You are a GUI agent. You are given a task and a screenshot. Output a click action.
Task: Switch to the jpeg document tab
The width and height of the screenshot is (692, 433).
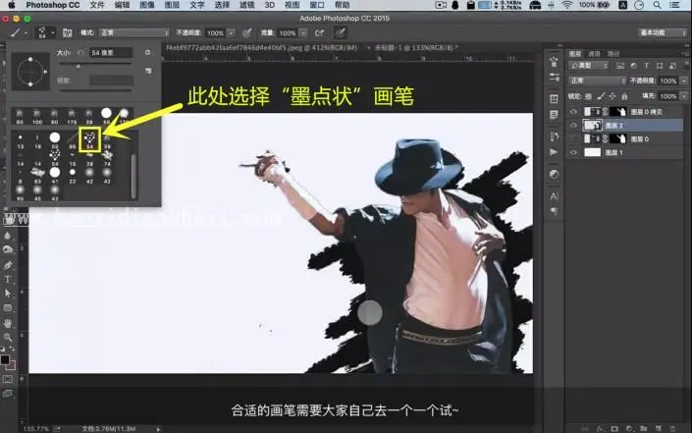[261, 47]
